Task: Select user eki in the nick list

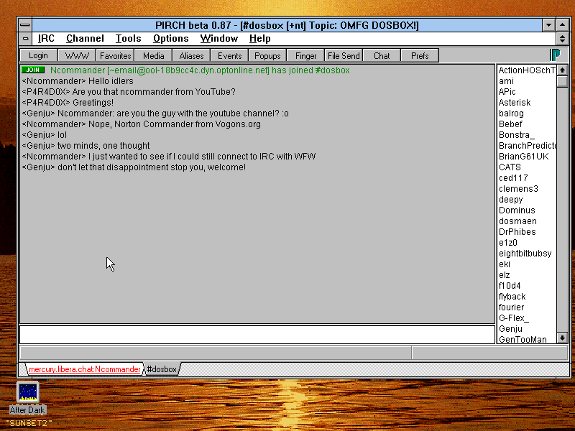Action: [527, 264]
